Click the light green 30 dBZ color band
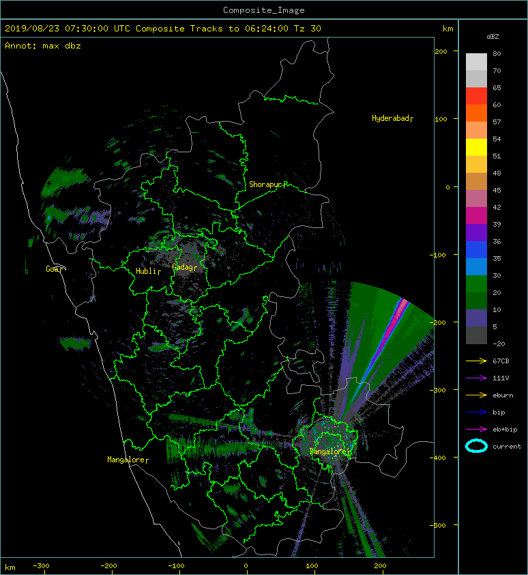The width and height of the screenshot is (528, 575). [476, 284]
